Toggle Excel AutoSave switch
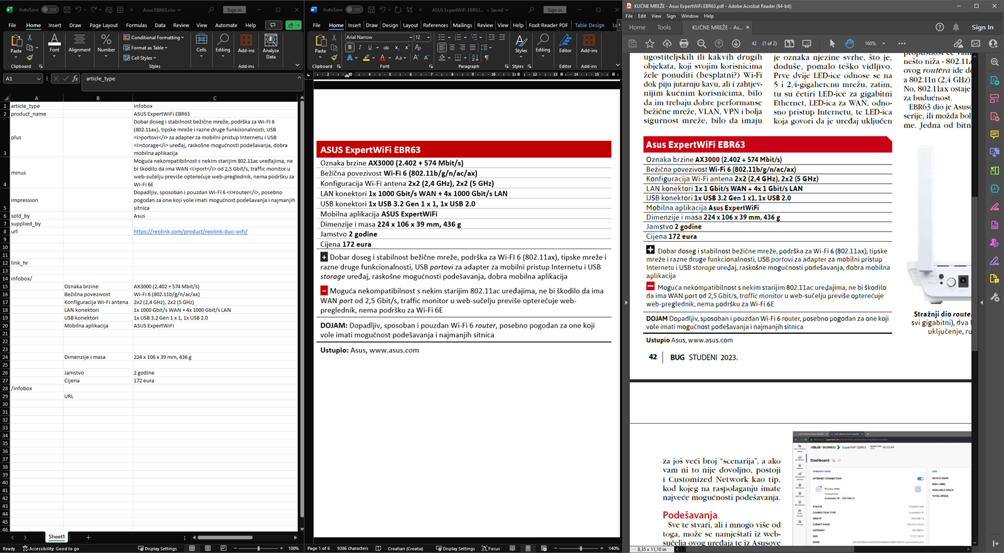The width and height of the screenshot is (1004, 553). click(50, 10)
